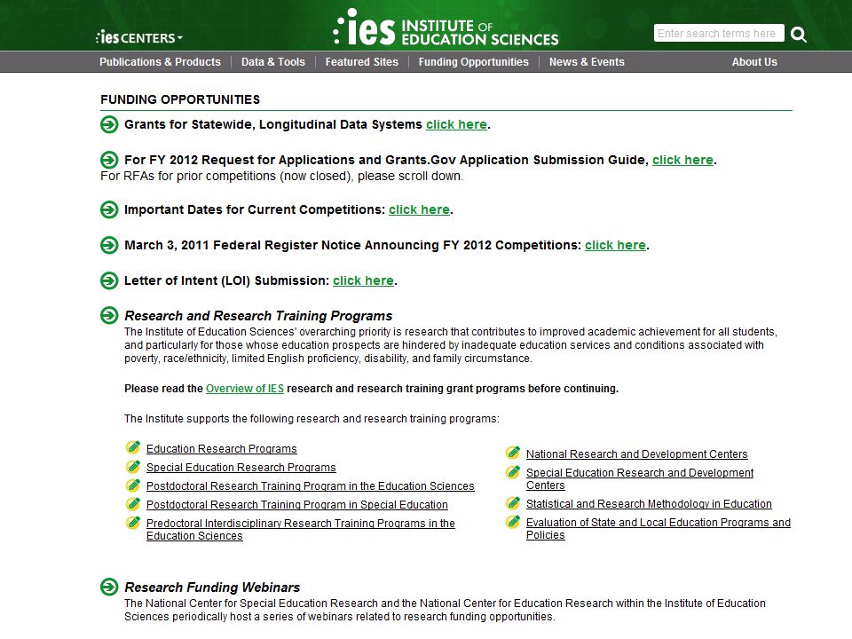Image resolution: width=852 pixels, height=639 pixels.
Task: Click pencil icon beside Postdoctoral Training in Special Education
Action: pos(133,503)
